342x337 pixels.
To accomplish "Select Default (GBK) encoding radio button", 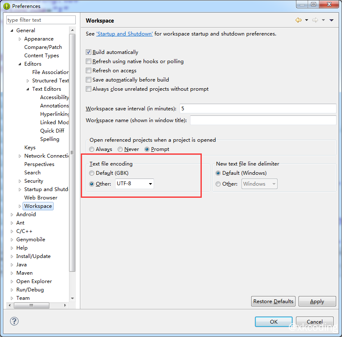I will click(x=92, y=173).
